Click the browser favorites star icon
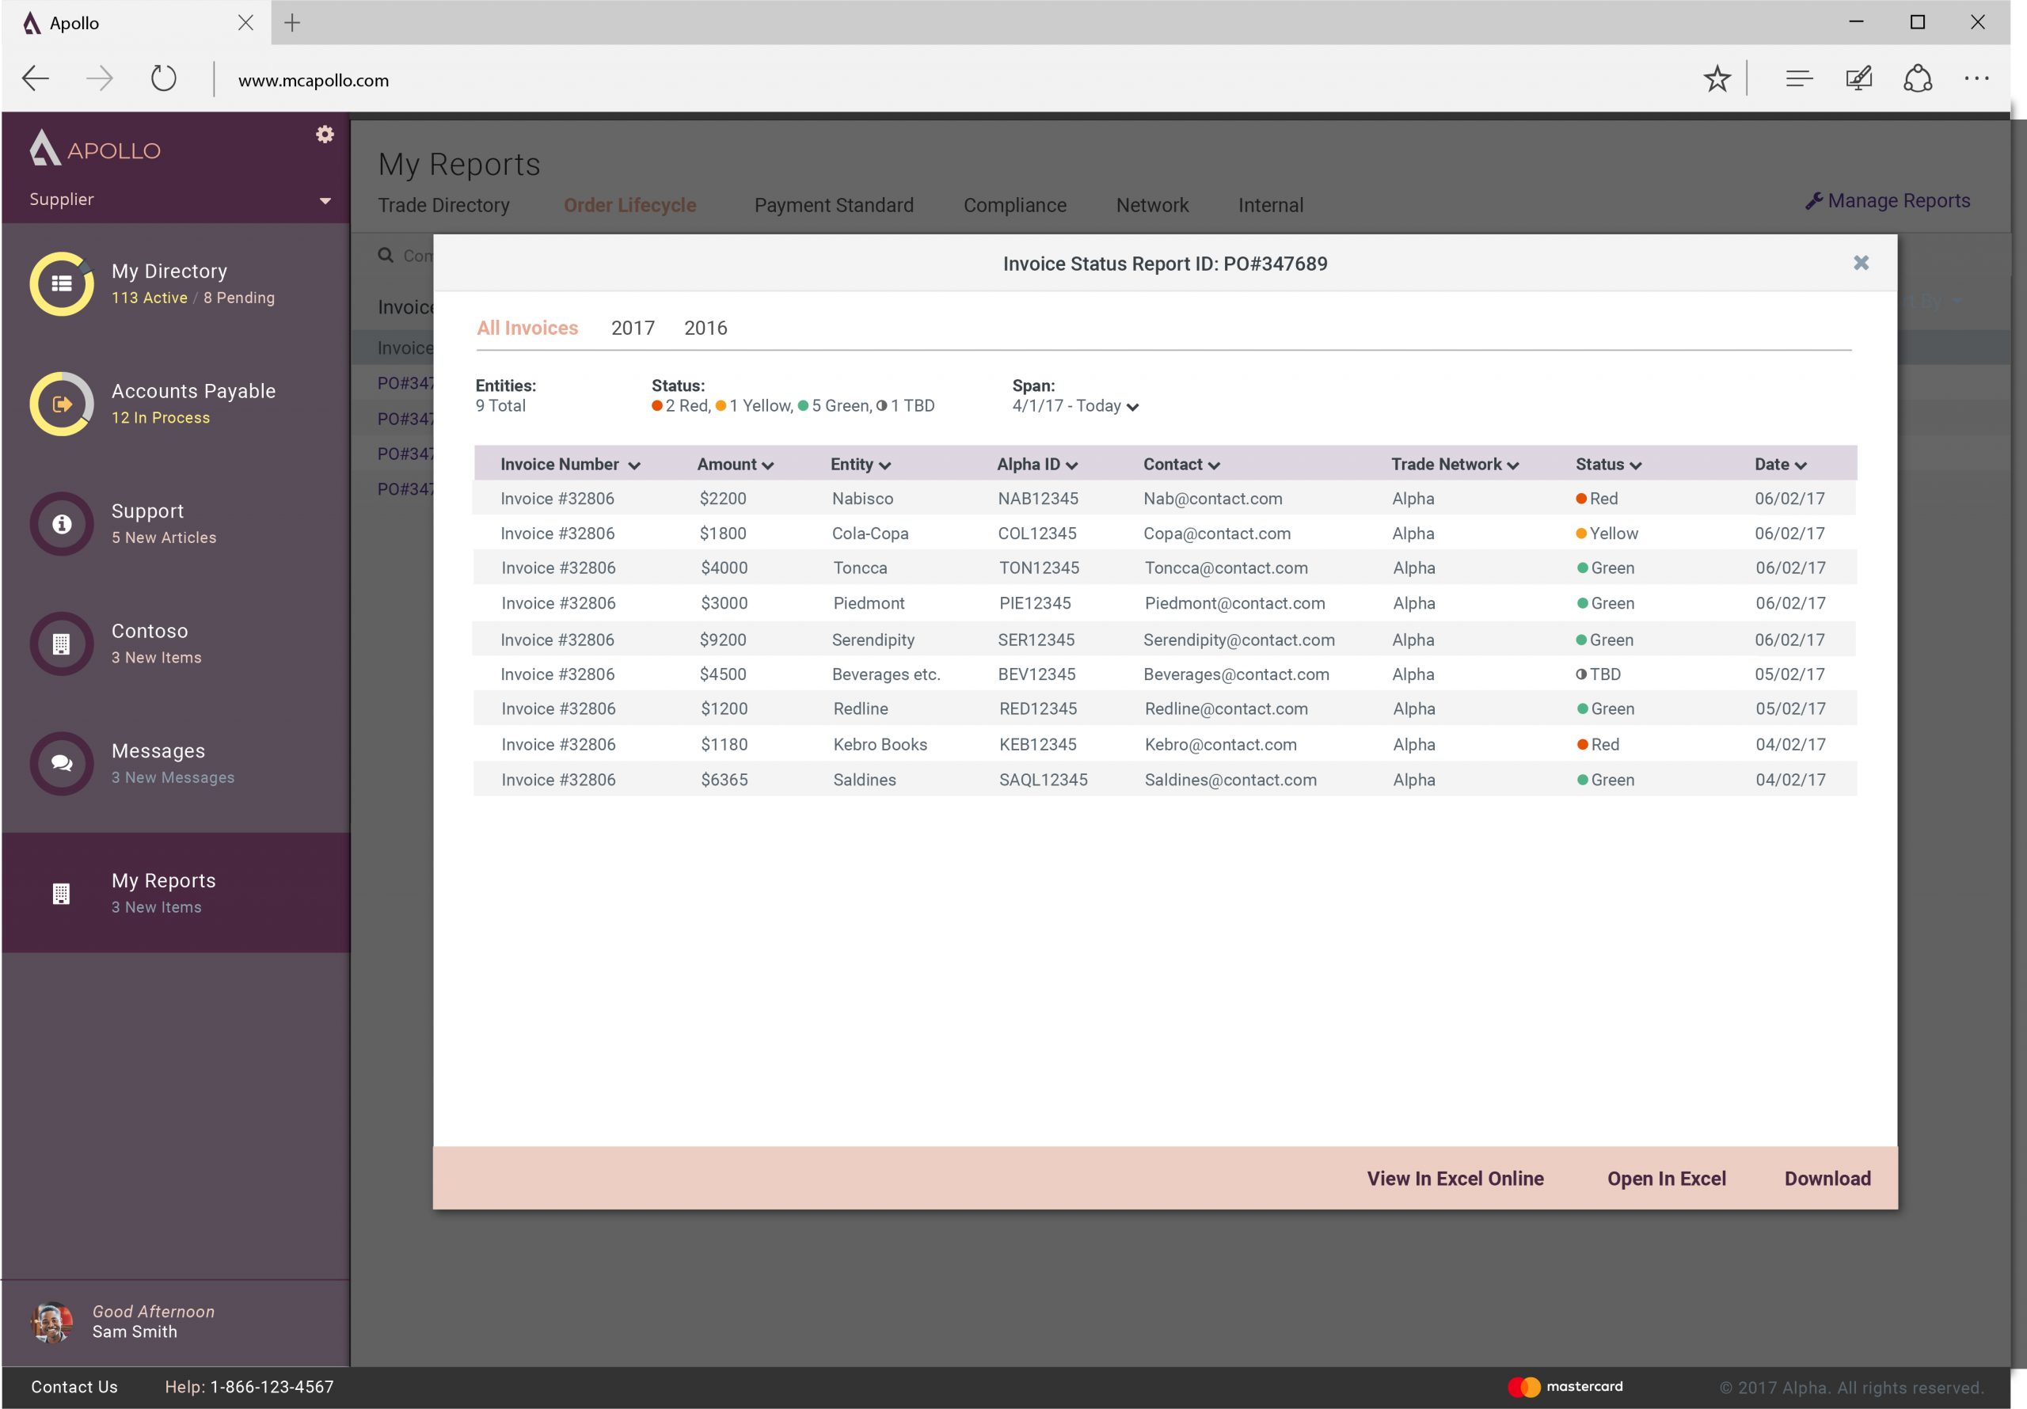 click(1717, 79)
